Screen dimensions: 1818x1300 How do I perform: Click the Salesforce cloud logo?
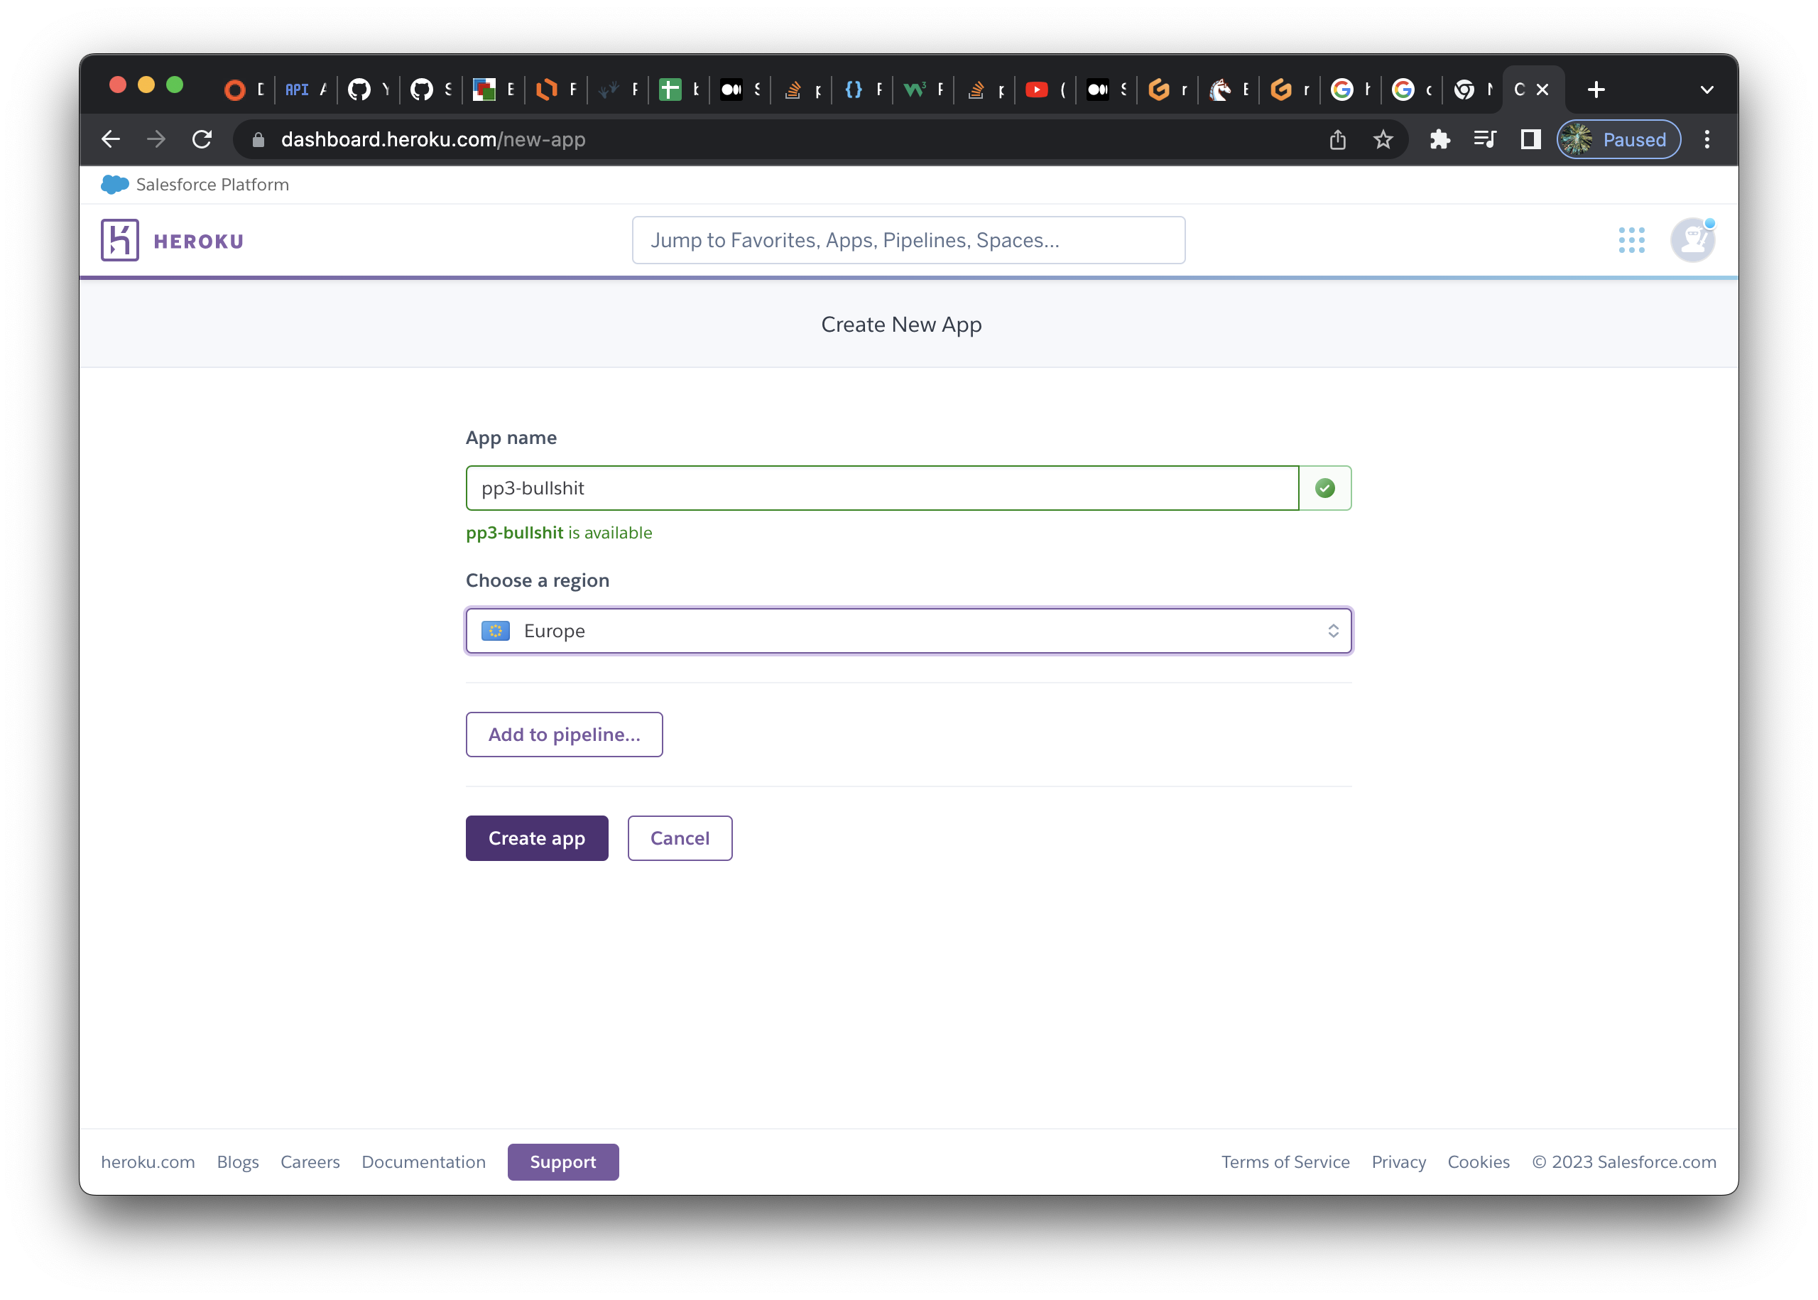pyautogui.click(x=114, y=185)
